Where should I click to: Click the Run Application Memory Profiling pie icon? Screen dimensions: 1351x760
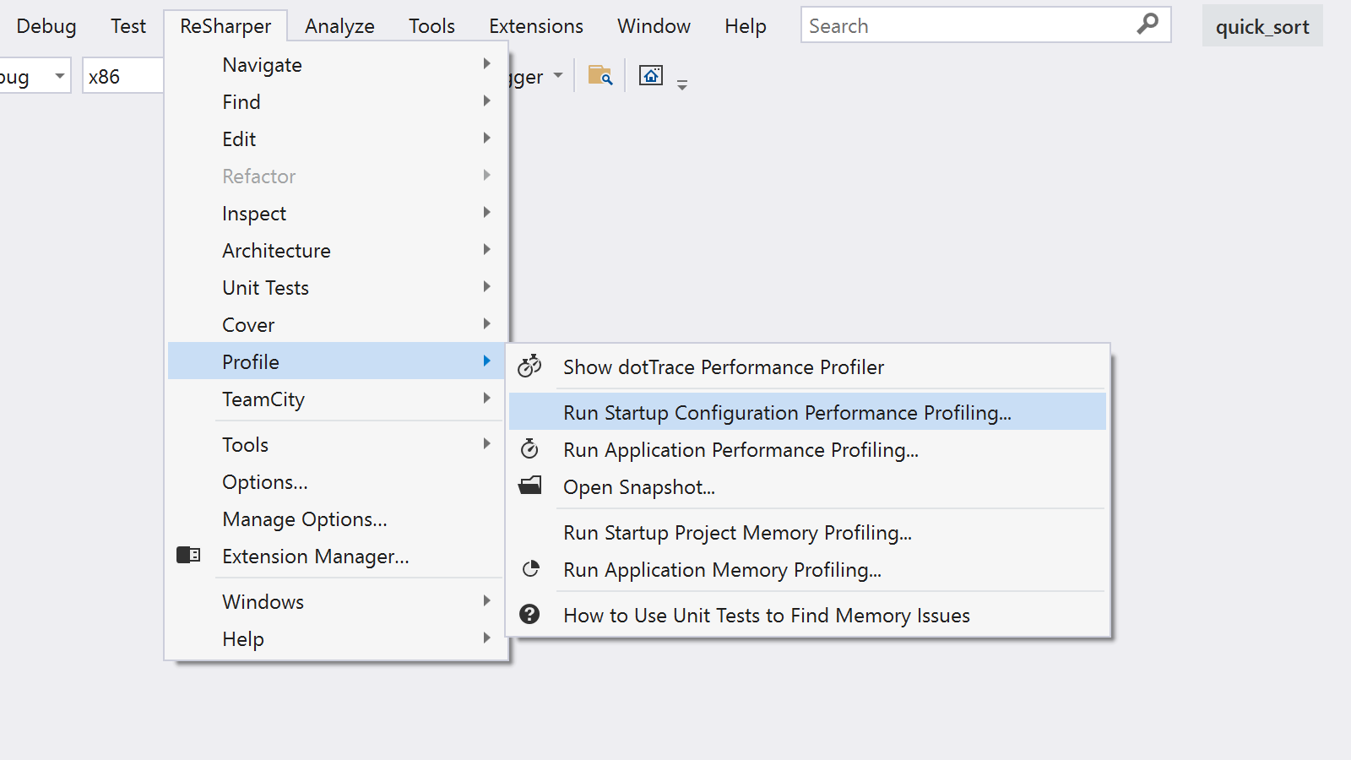click(x=530, y=569)
